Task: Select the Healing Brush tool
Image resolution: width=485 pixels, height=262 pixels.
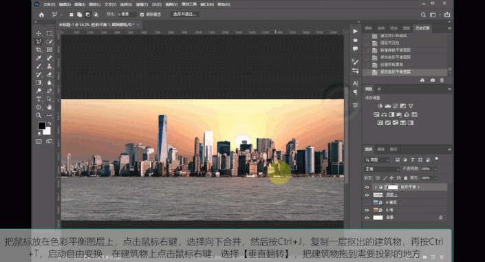Action: pos(49,58)
